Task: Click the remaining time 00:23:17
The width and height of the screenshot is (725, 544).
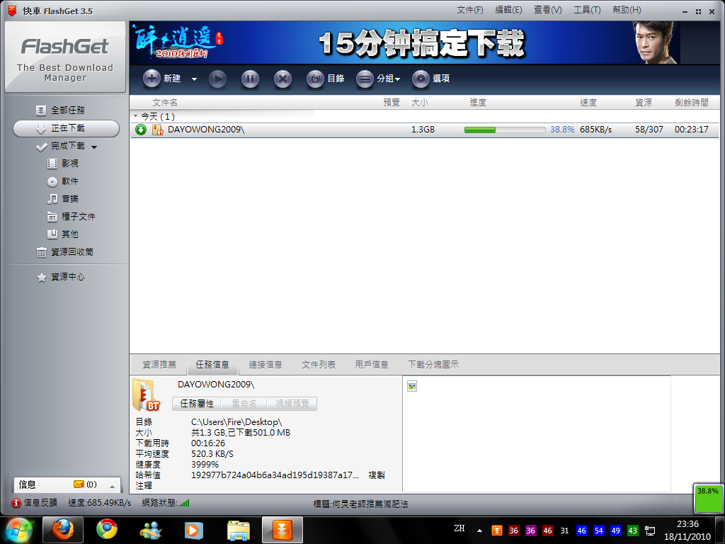Action: pos(691,130)
